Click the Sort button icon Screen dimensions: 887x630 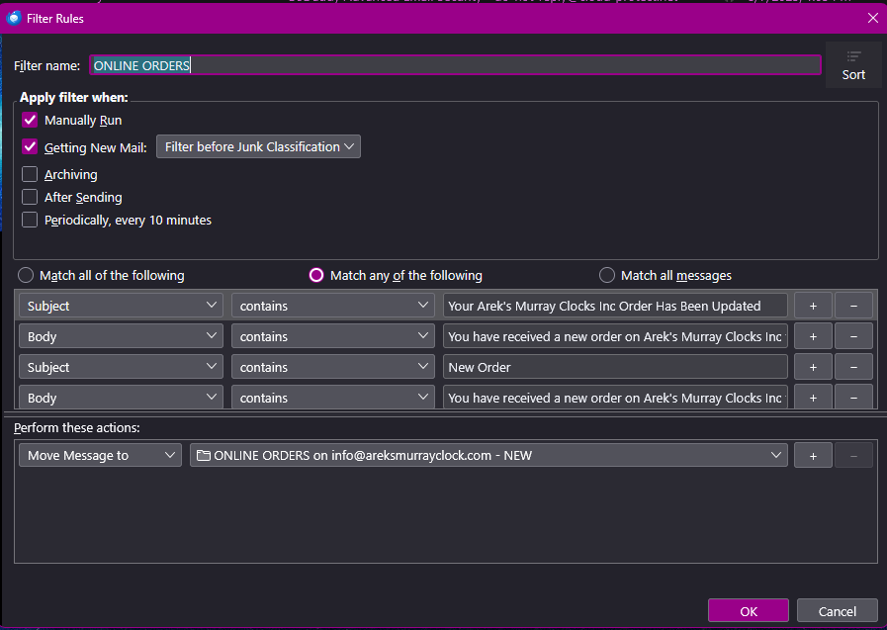coord(853,57)
